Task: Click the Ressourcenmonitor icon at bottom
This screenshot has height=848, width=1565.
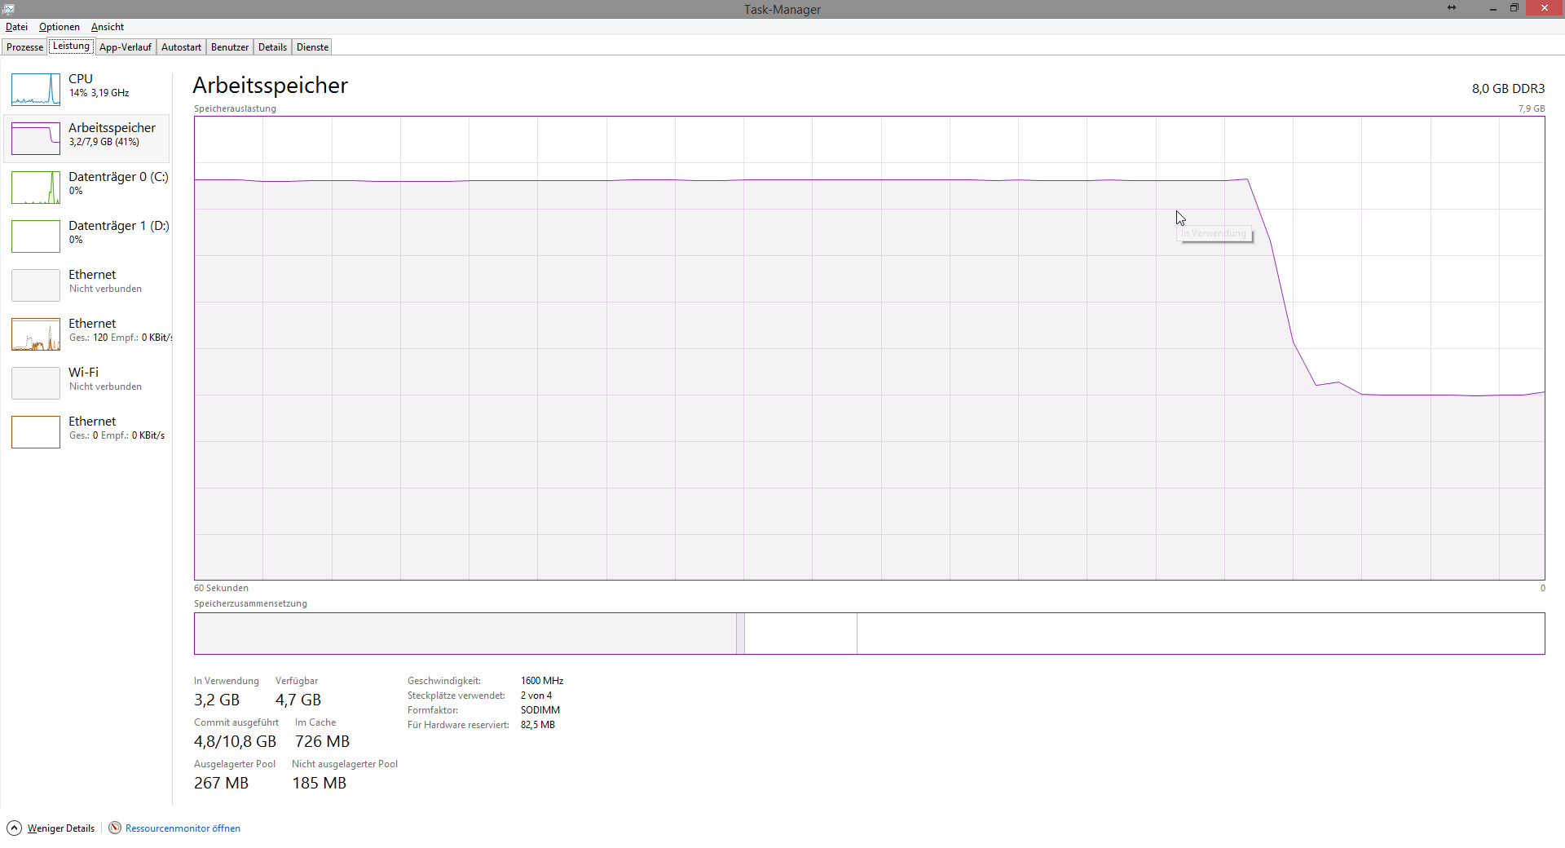Action: 115,828
